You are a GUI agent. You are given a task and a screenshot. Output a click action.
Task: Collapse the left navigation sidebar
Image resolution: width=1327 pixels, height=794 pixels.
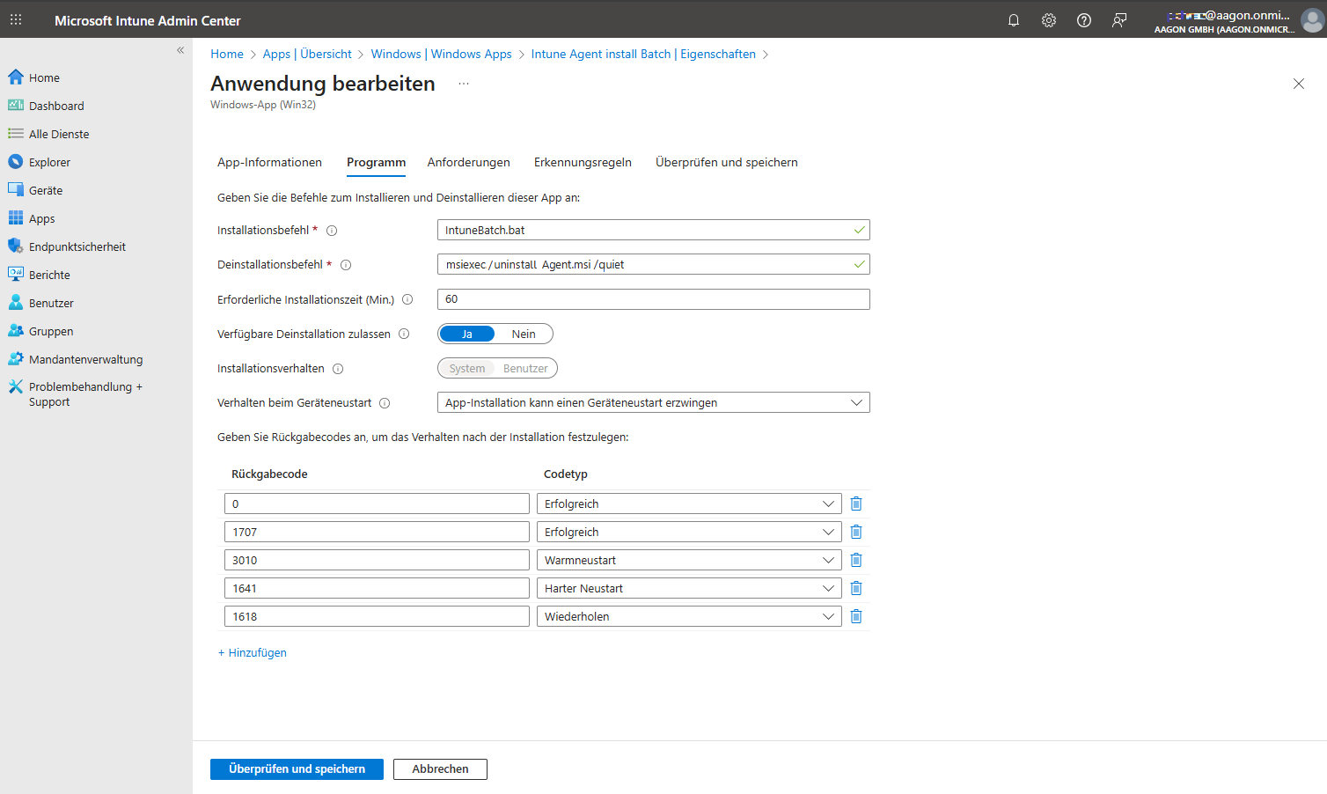[x=180, y=50]
